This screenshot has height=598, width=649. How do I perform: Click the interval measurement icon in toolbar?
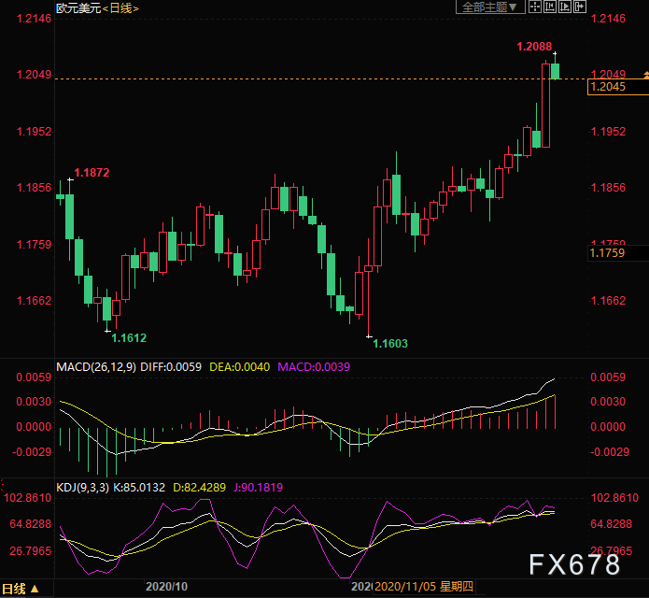pyautogui.click(x=550, y=7)
